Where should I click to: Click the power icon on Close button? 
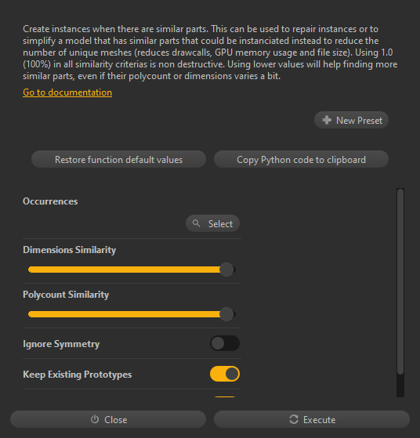click(95, 419)
